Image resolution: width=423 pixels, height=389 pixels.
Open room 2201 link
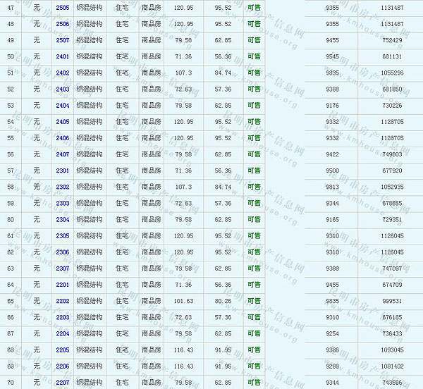[x=63, y=285]
